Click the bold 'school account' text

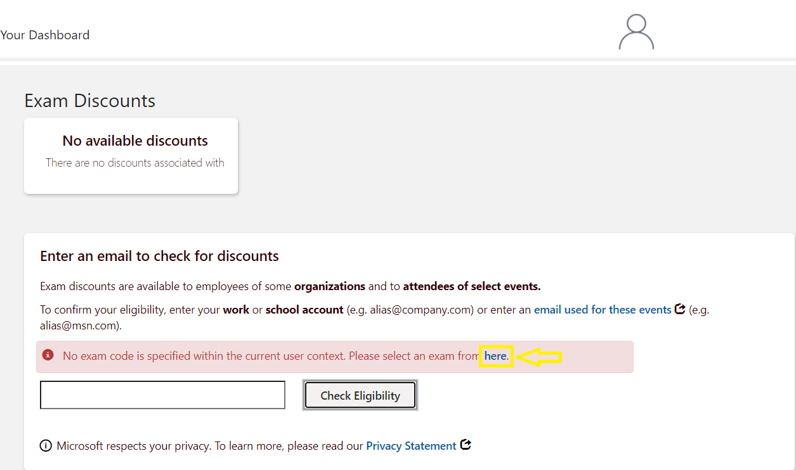(304, 310)
